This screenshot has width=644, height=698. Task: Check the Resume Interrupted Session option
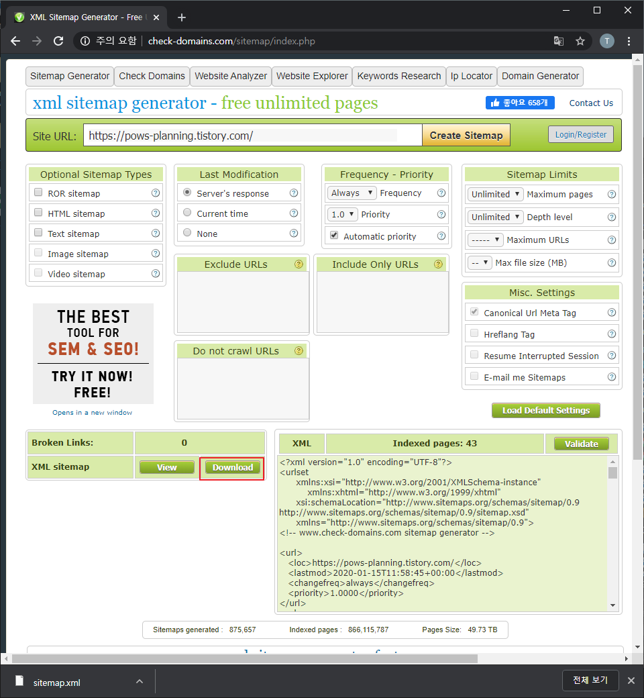coord(474,354)
